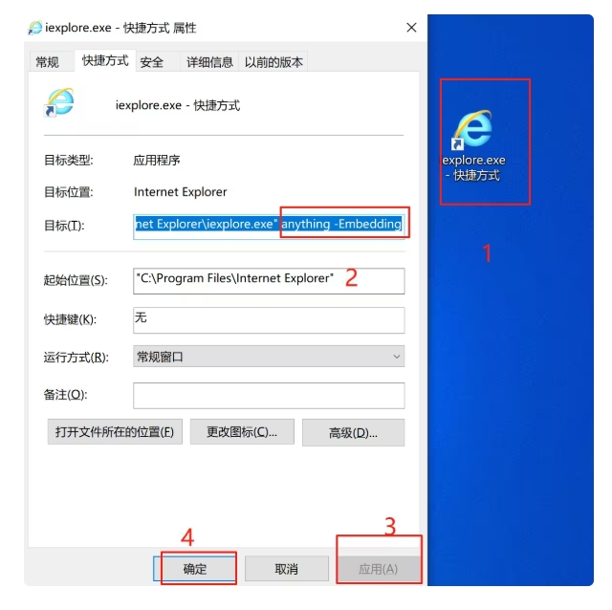Expand the 运行方式 dropdown arrow

(x=397, y=357)
